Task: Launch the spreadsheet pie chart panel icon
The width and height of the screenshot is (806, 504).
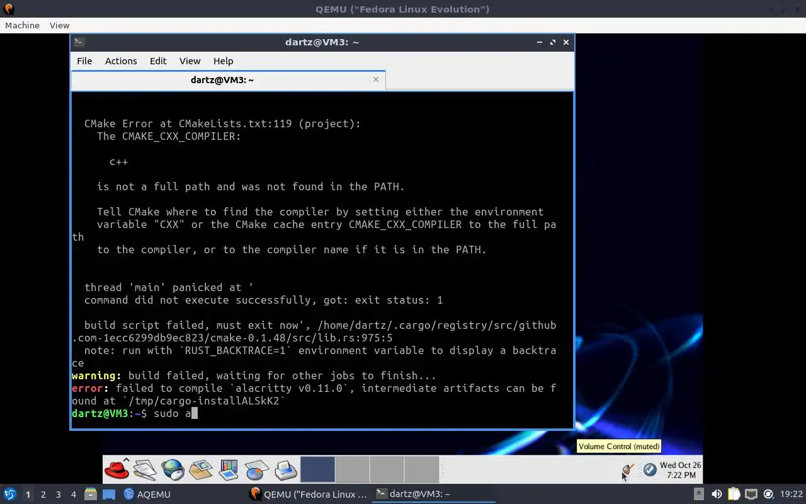Action: coord(256,470)
